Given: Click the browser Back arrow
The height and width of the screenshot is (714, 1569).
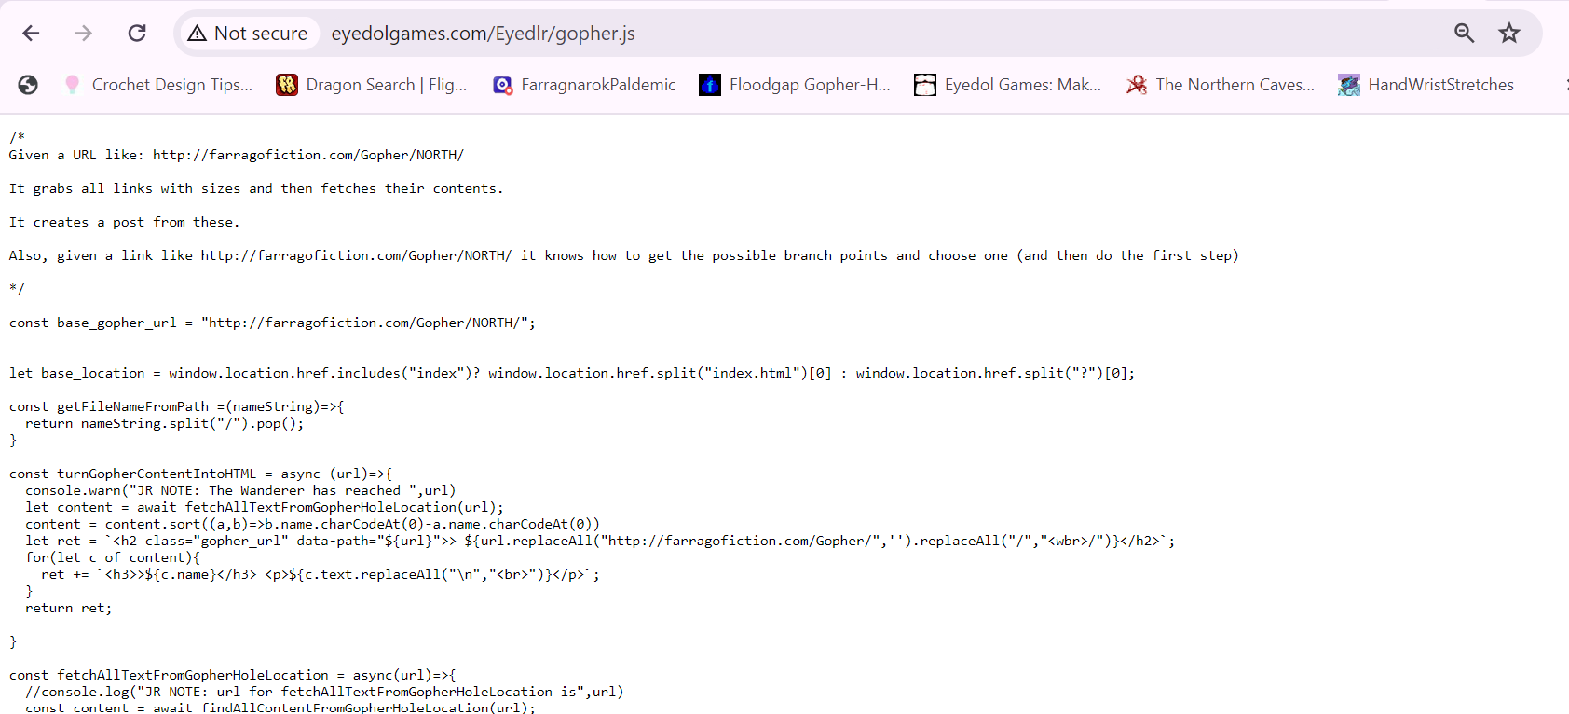Looking at the screenshot, I should click(x=31, y=34).
